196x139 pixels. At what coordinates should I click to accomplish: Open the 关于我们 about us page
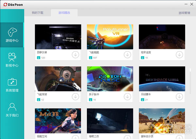point(12,110)
